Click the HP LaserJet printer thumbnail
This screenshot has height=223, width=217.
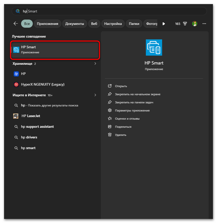pos(16,116)
